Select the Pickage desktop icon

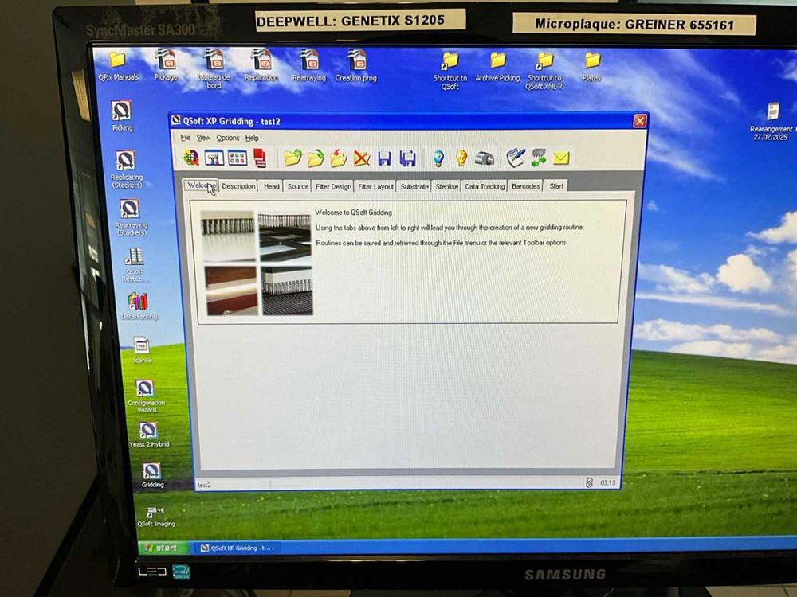[x=166, y=65]
